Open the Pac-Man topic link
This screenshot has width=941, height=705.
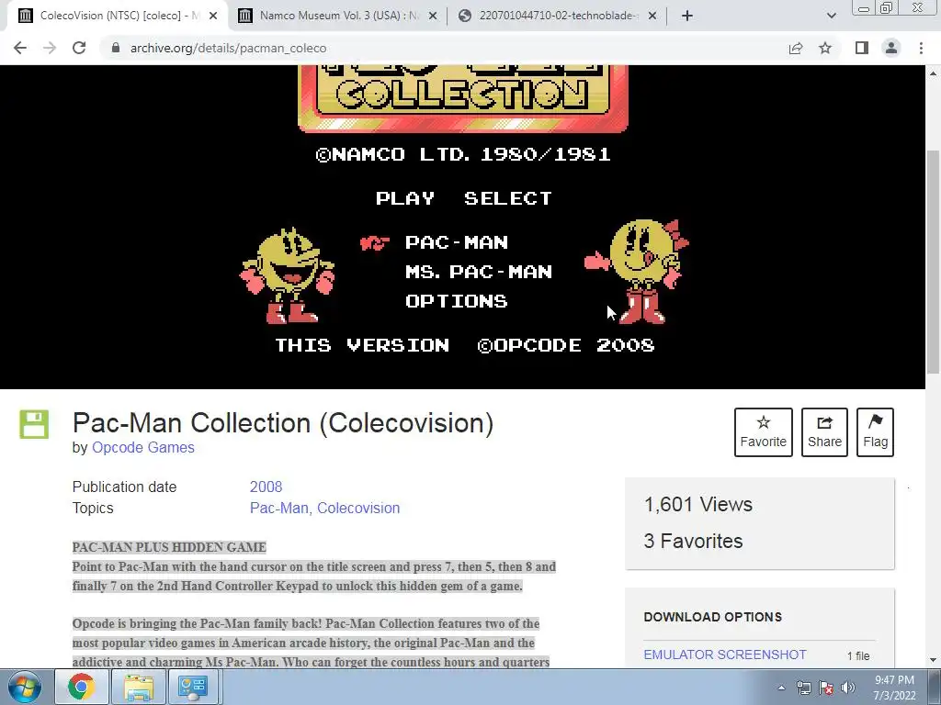(x=281, y=508)
